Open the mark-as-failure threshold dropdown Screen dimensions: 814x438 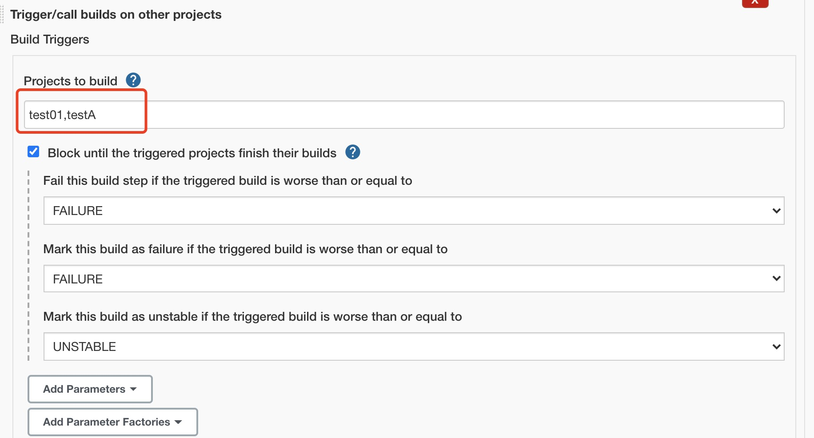point(413,279)
